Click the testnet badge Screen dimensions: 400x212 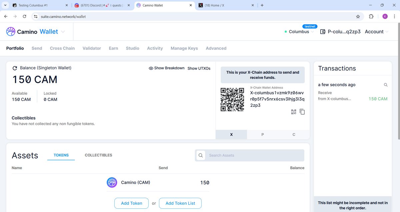pos(310,26)
